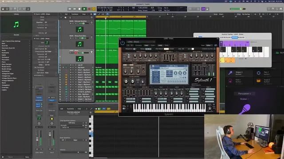Click the large purple shaker image
Screen dimensions: 284x159
(245, 109)
